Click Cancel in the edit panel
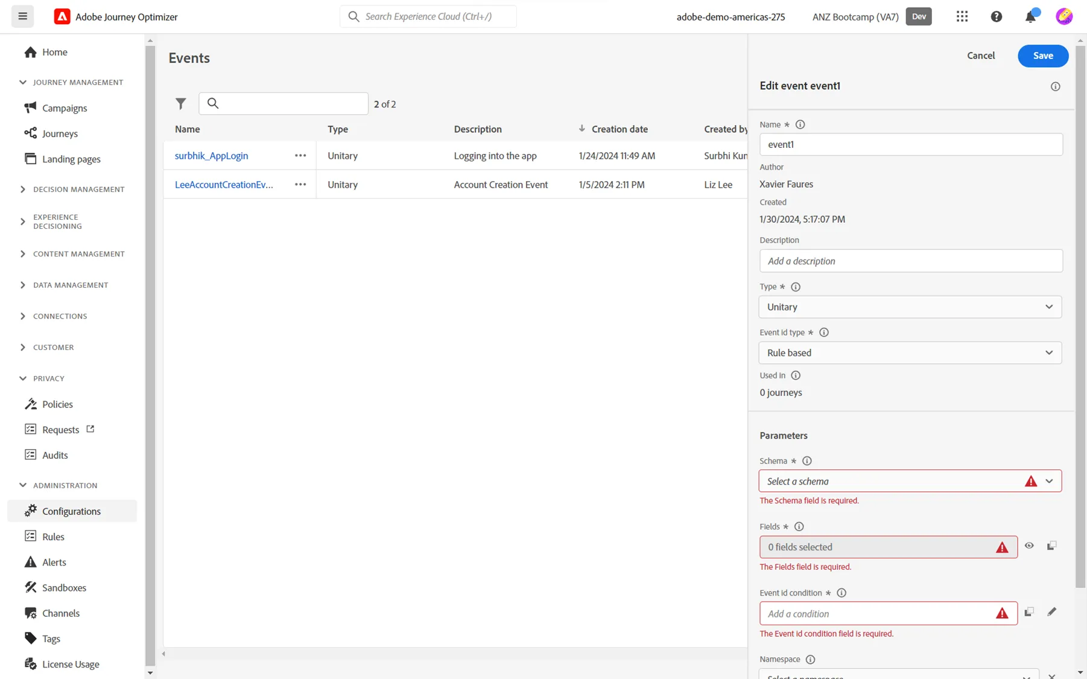1087x679 pixels. click(x=980, y=56)
